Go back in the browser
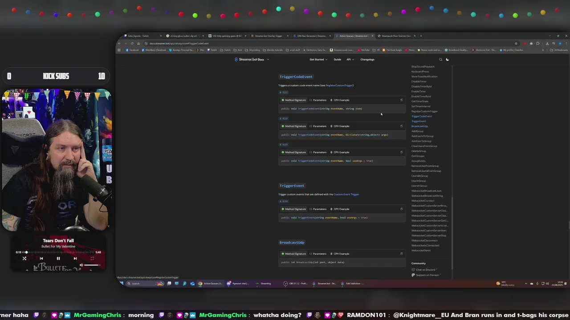The width and height of the screenshot is (570, 320). click(119, 44)
